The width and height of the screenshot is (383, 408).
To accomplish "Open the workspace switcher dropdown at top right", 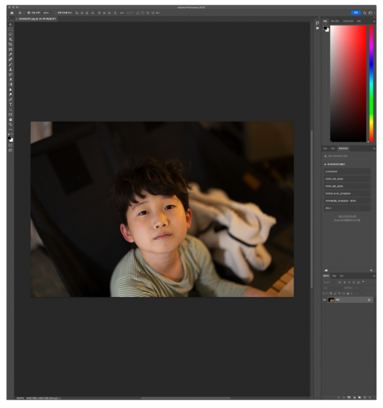I will [371, 13].
